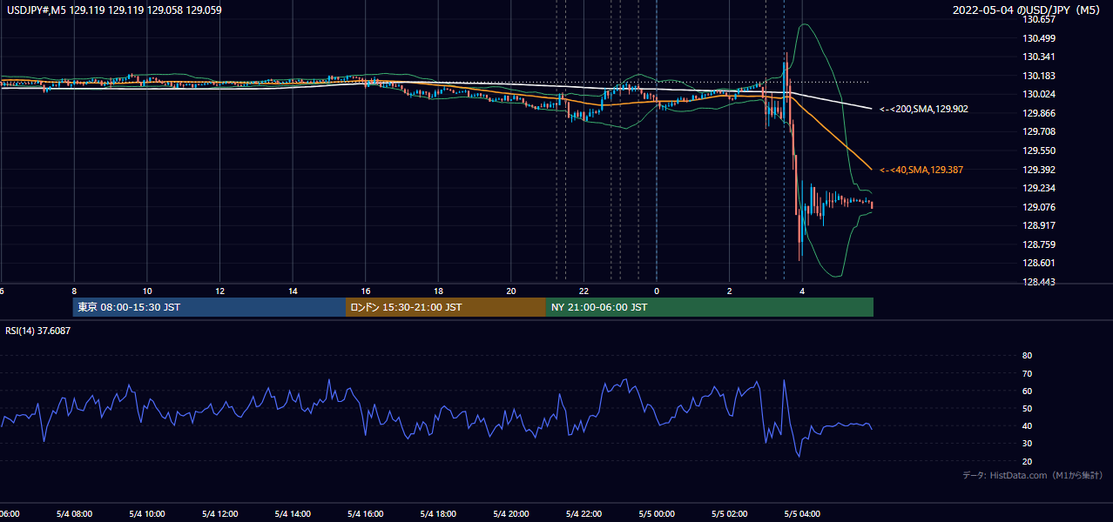Screen dimensions: 1113x522
Task: Click the 5/4 16:00 time axis label
Action: (366, 514)
